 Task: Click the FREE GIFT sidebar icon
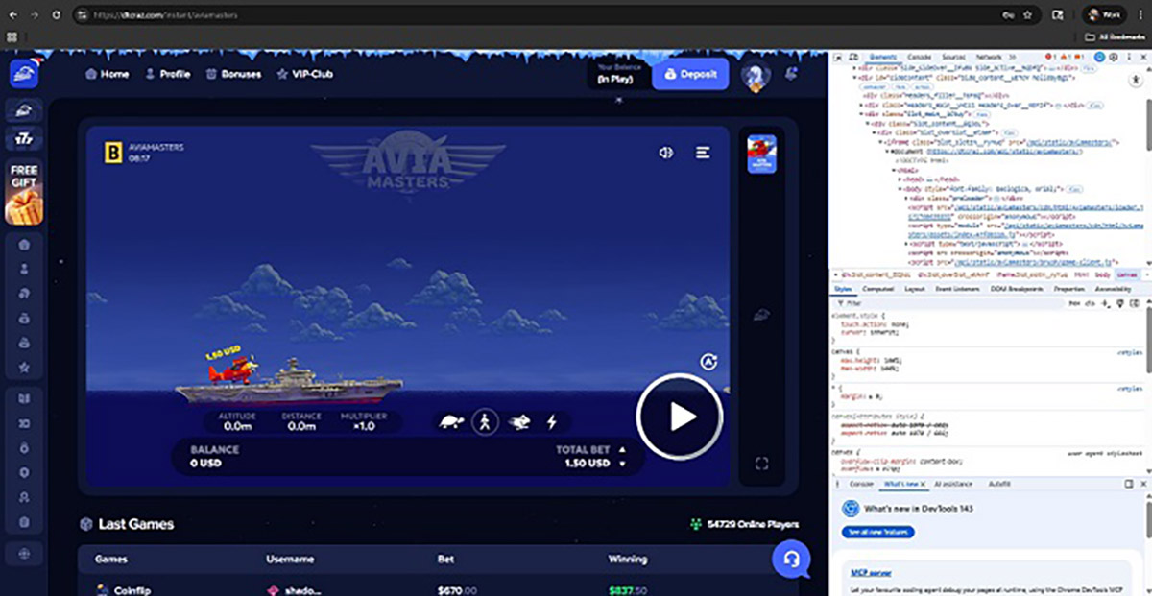[24, 192]
